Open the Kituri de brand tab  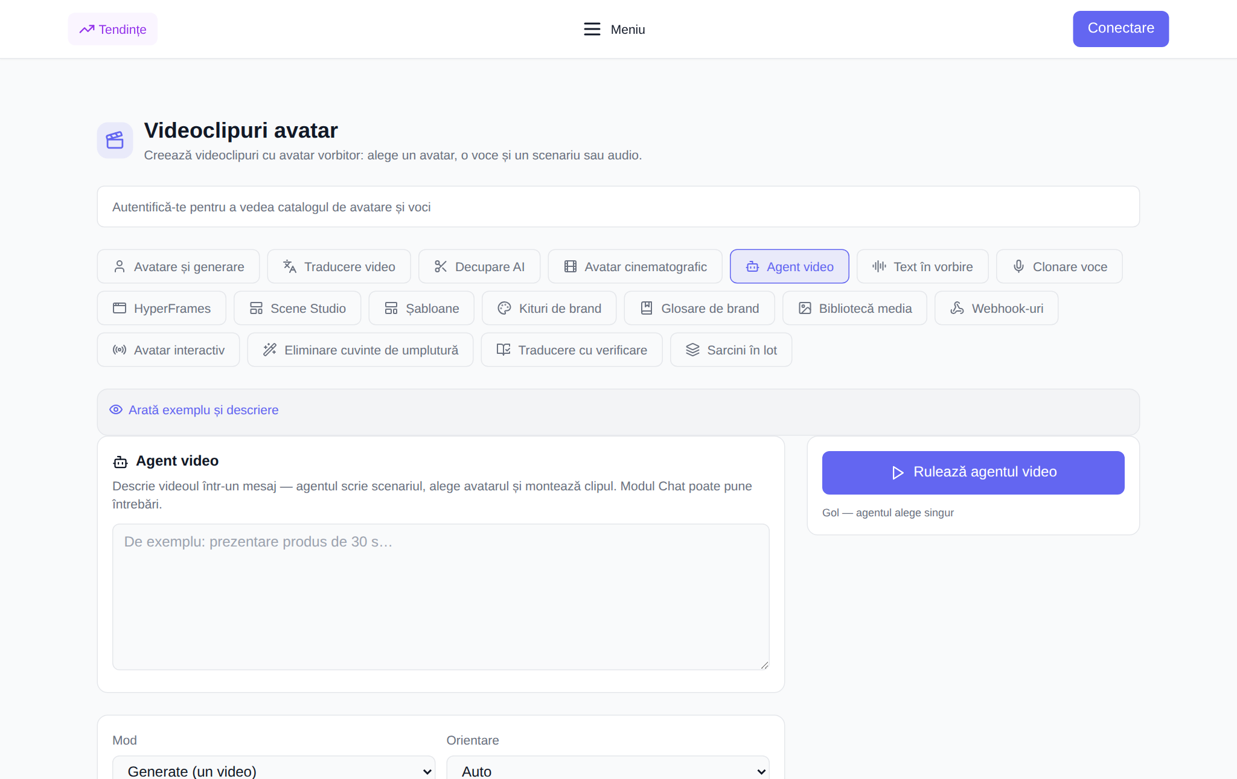pyautogui.click(x=549, y=308)
